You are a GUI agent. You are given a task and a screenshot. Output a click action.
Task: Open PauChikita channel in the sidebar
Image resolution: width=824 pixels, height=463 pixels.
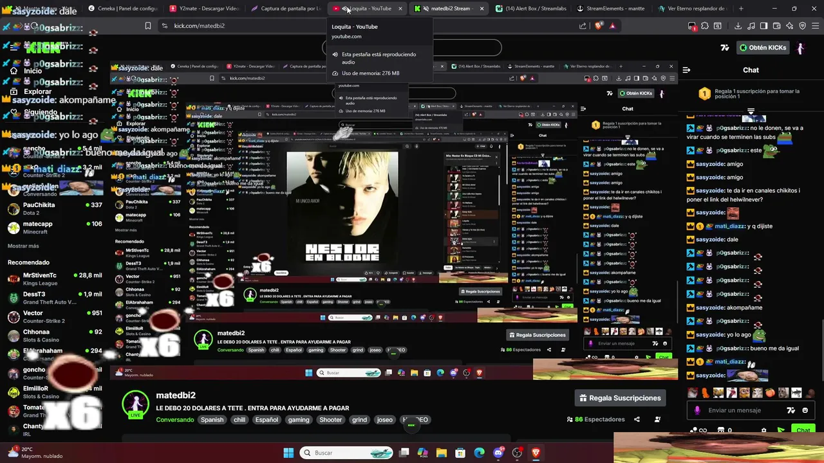pos(55,209)
